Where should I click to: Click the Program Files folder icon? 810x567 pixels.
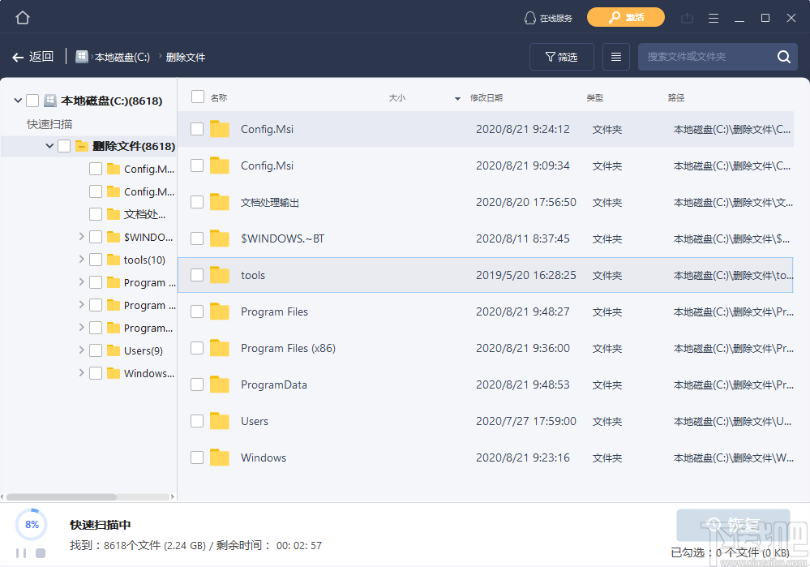point(220,311)
